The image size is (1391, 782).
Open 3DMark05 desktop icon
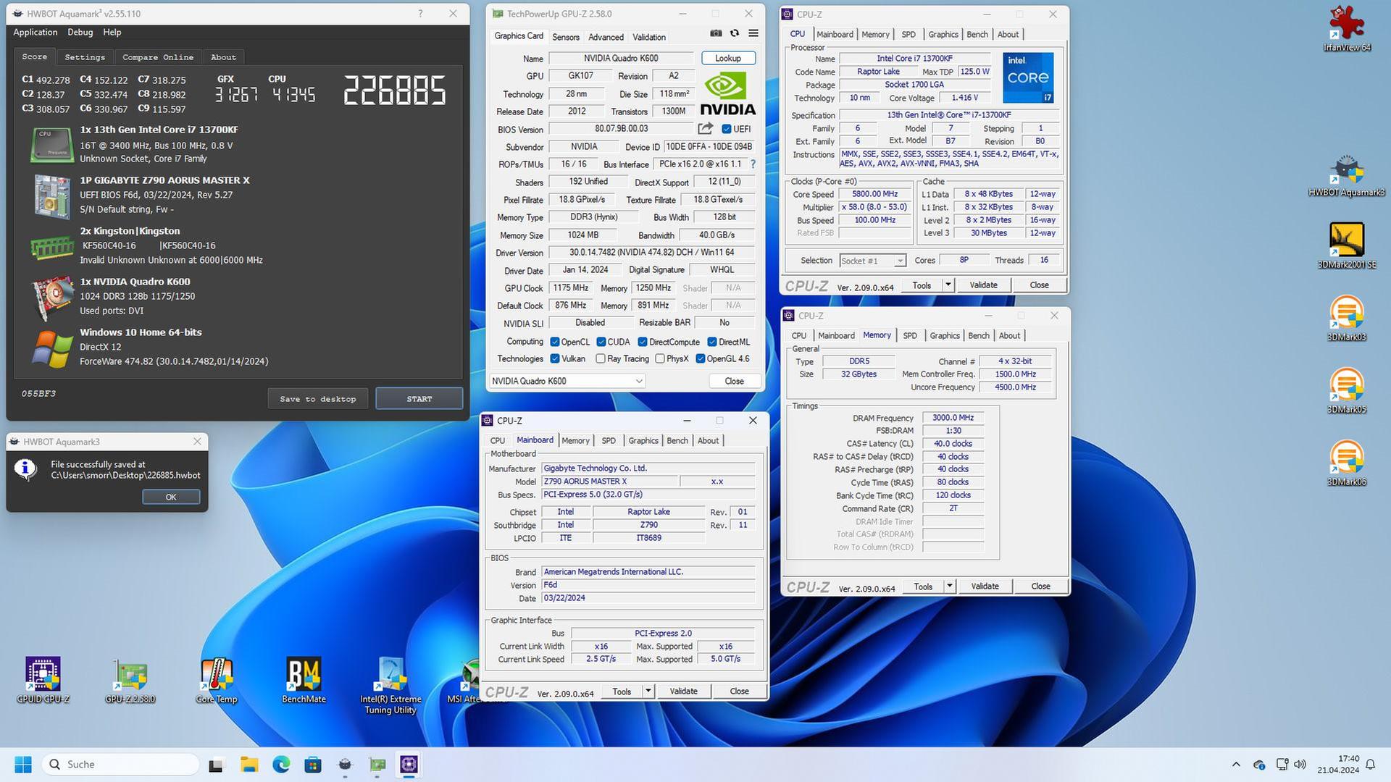pos(1347,391)
